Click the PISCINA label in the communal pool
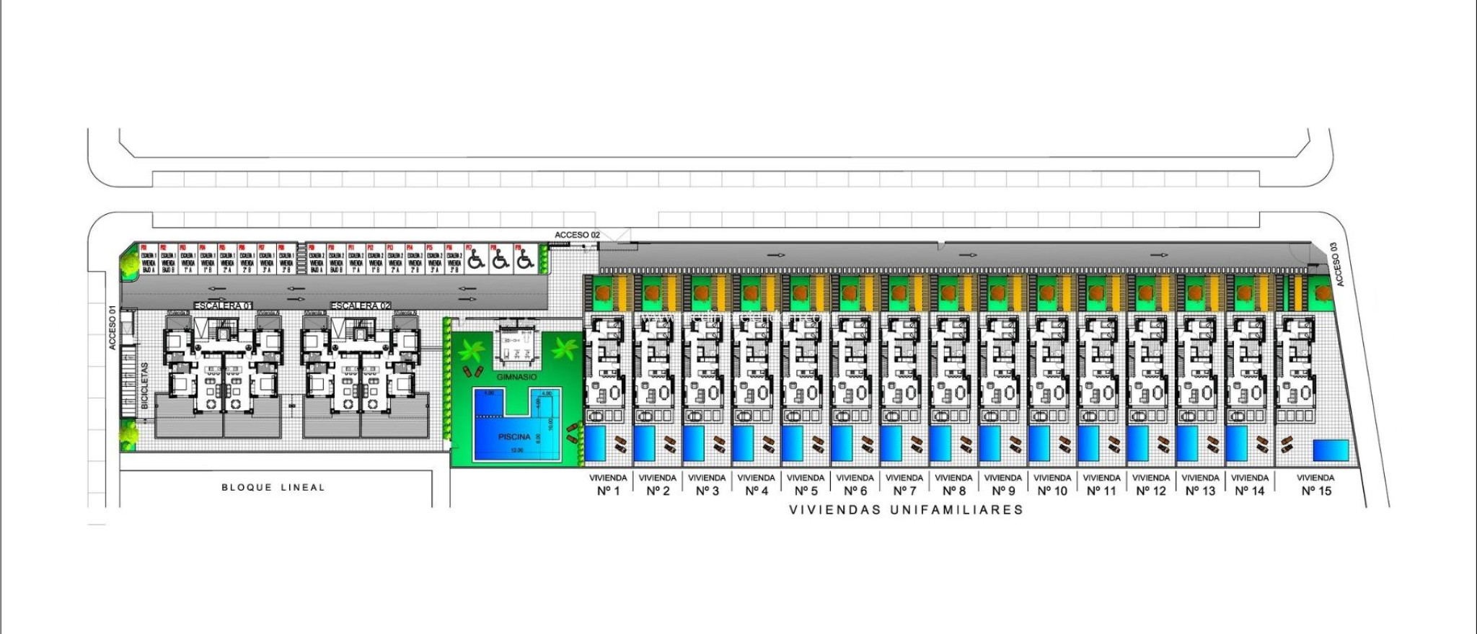Image resolution: width=1477 pixels, height=634 pixels. pos(514,437)
